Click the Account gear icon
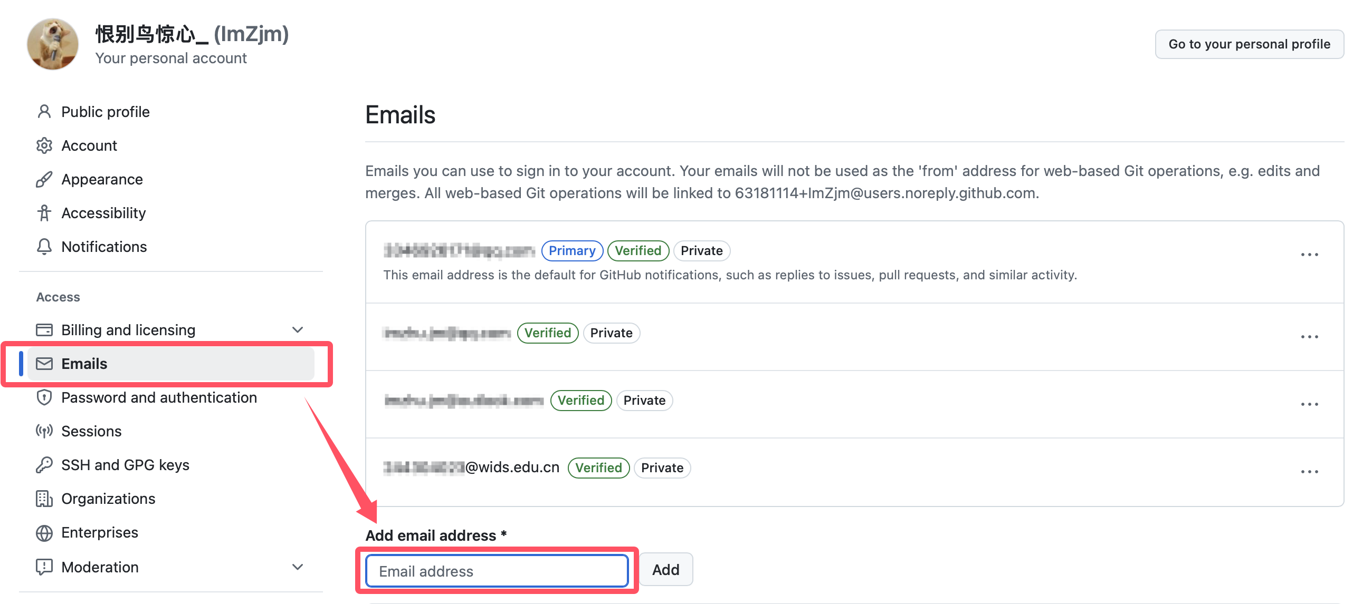Viewport: 1372px width, 604px height. pos(44,145)
